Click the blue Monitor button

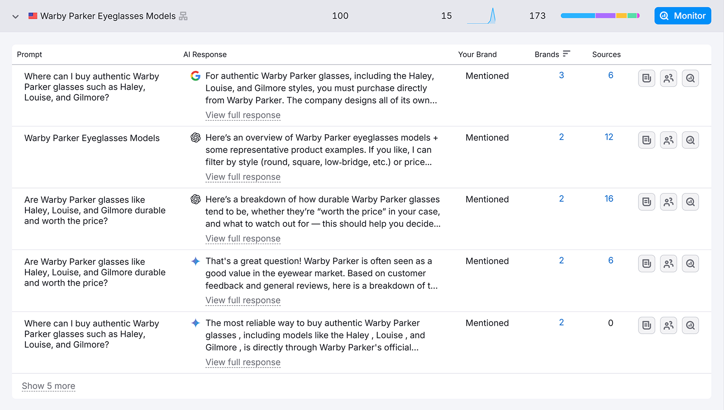[x=682, y=16]
